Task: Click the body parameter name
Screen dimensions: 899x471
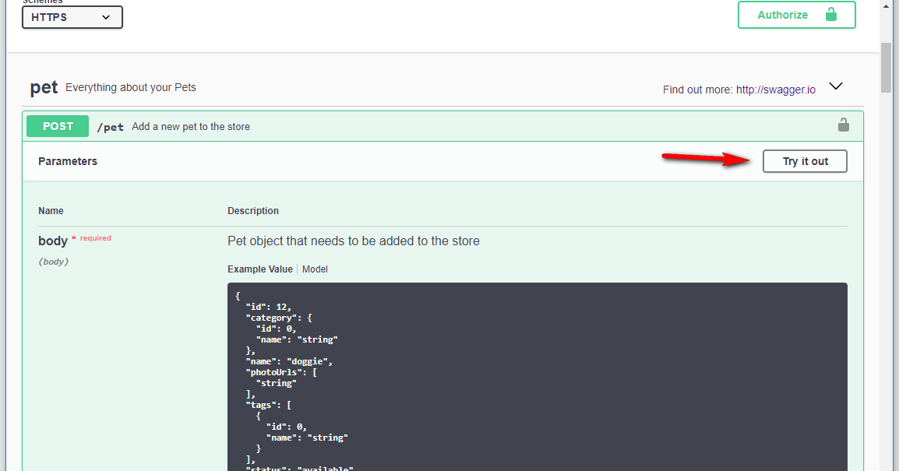Action: pos(52,241)
